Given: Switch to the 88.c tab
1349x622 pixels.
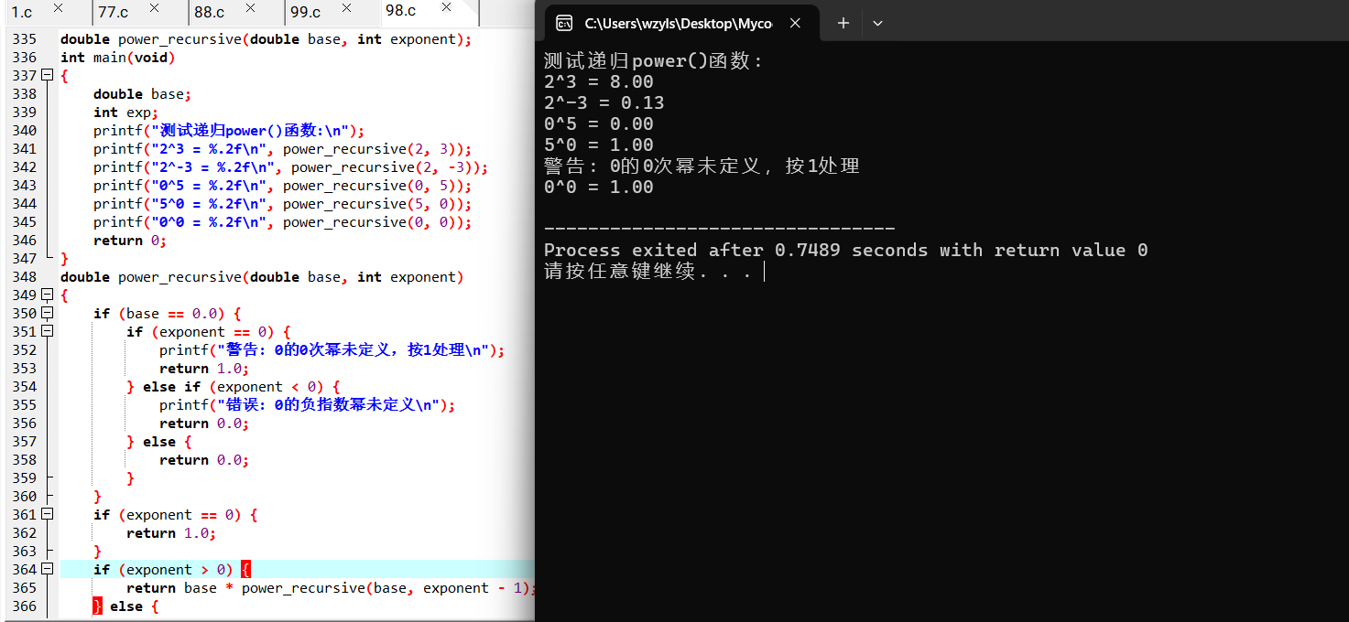Looking at the screenshot, I should click(210, 12).
